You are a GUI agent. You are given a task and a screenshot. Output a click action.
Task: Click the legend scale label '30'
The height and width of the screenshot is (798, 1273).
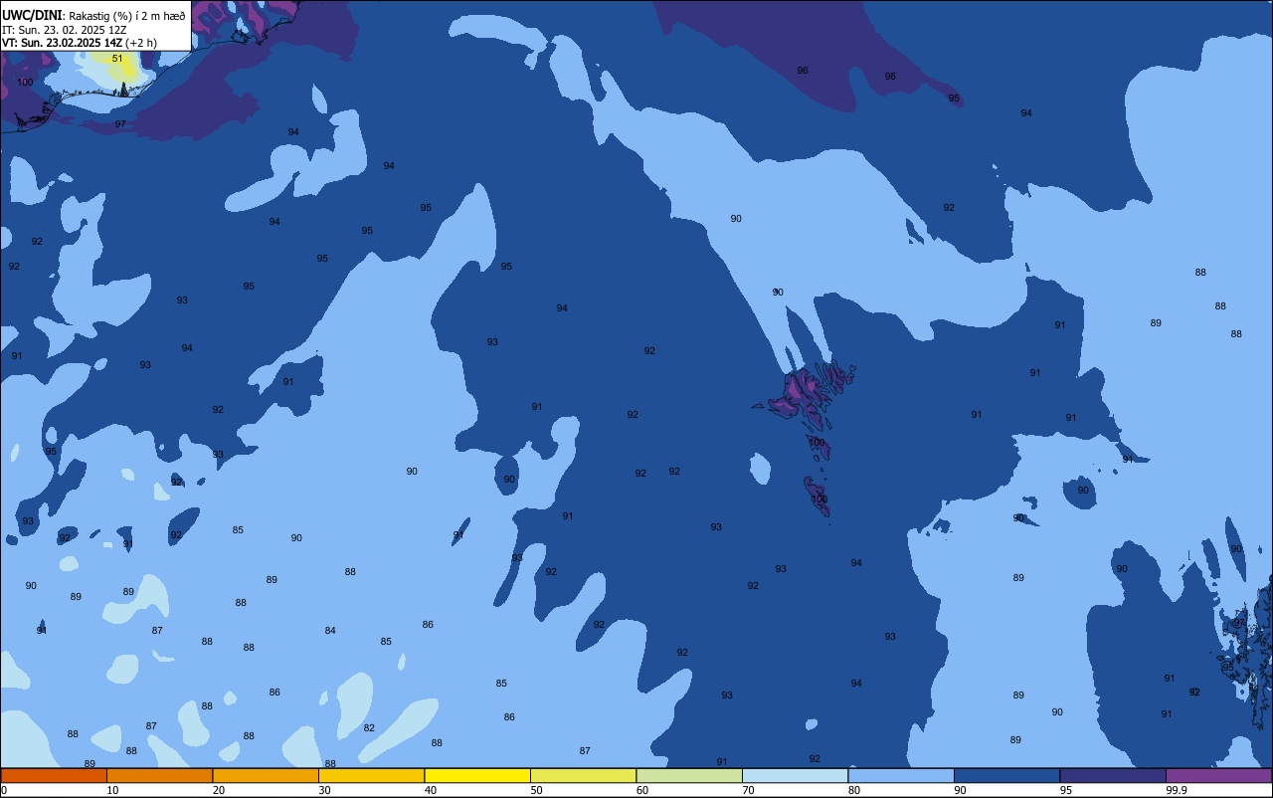tap(324, 790)
